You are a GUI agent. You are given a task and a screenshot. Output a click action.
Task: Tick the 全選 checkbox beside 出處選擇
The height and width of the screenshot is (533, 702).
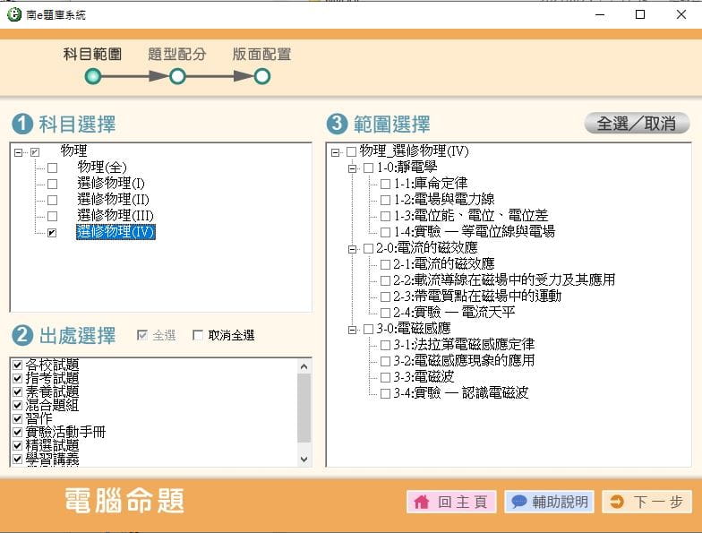point(141,335)
